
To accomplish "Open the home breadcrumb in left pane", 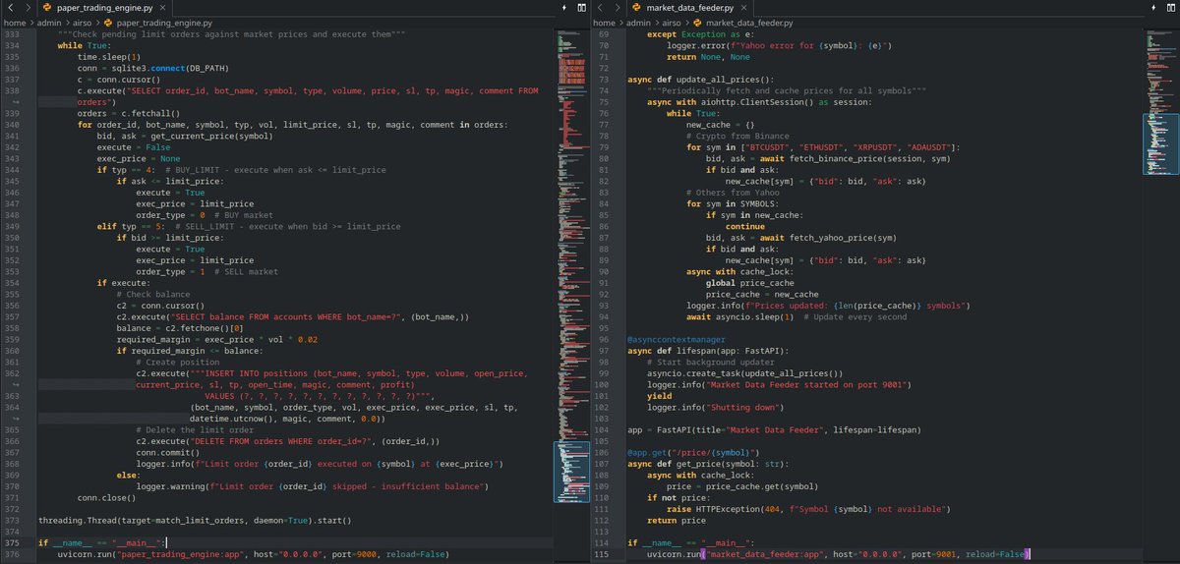I will pos(14,22).
